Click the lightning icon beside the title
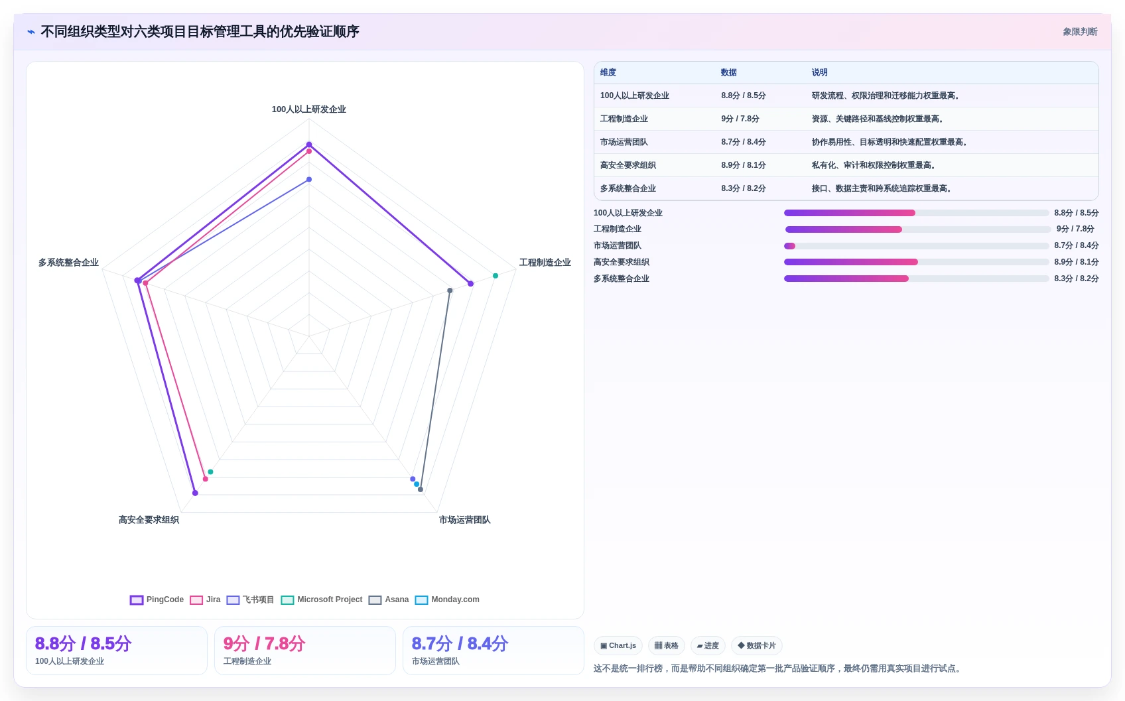Image resolution: width=1125 pixels, height=701 pixels. pyautogui.click(x=31, y=32)
